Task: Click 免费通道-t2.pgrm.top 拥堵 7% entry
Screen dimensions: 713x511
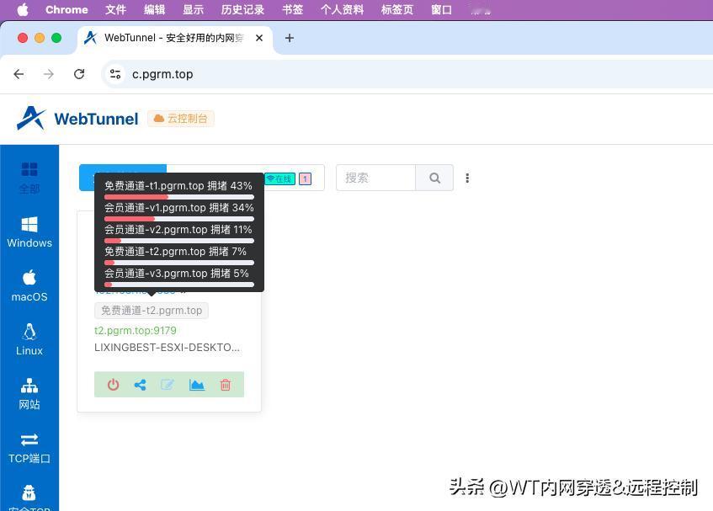Action: tap(176, 252)
